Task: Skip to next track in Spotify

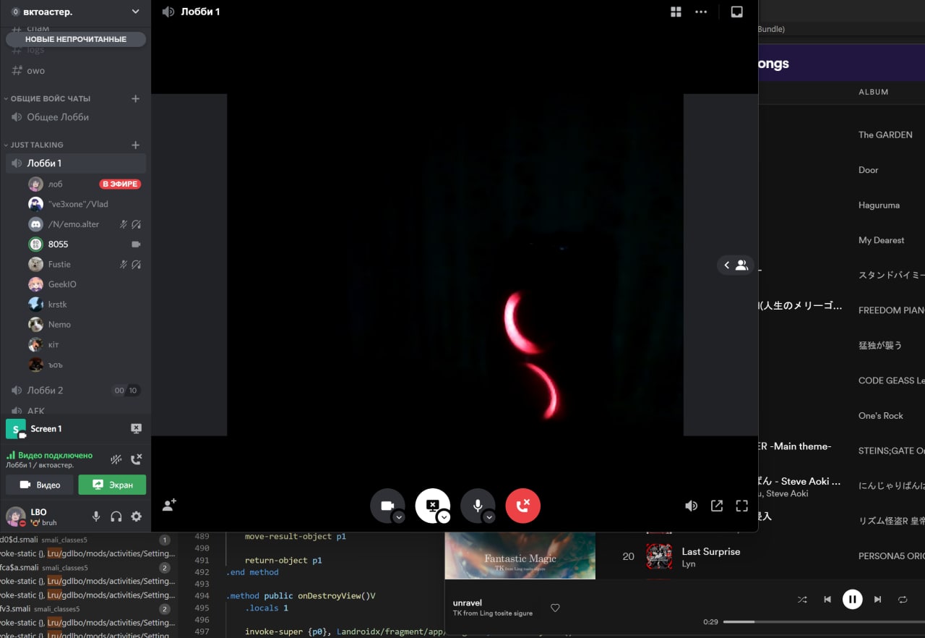Action: coord(877,599)
